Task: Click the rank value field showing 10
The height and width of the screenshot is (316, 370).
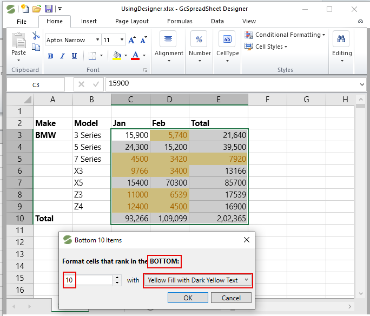Action: 88,280
